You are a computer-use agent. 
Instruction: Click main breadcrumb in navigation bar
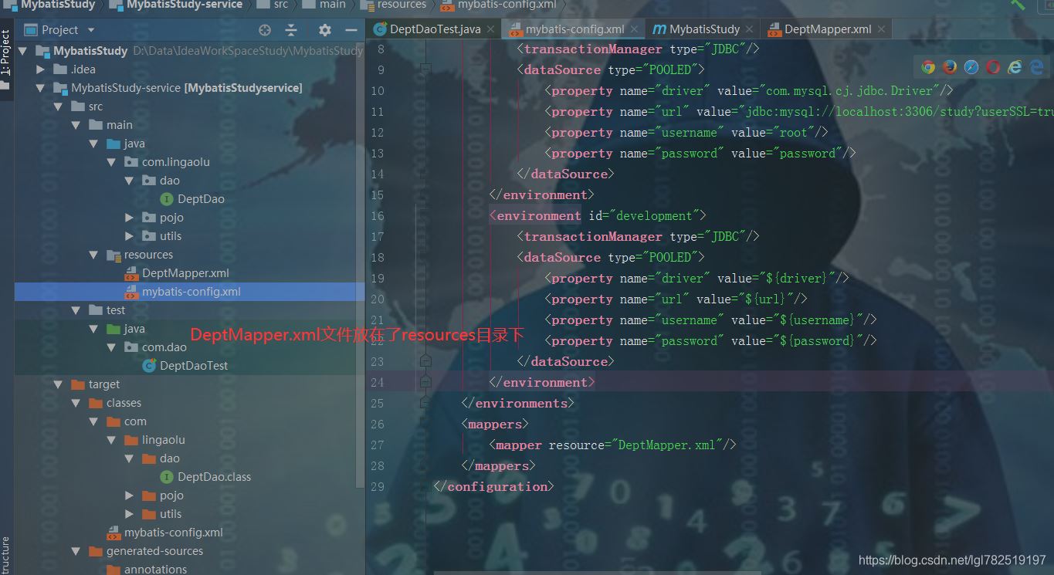tap(325, 5)
